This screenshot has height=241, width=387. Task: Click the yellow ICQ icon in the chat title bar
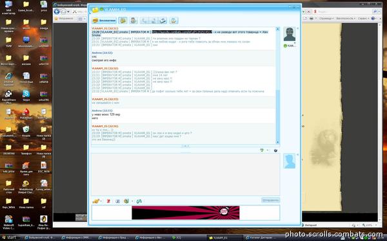(x=95, y=10)
